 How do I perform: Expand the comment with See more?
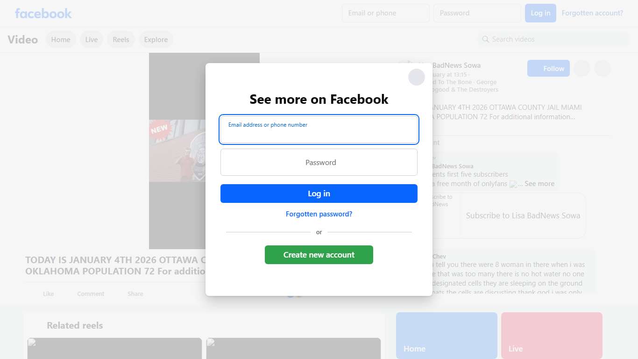pos(539,184)
